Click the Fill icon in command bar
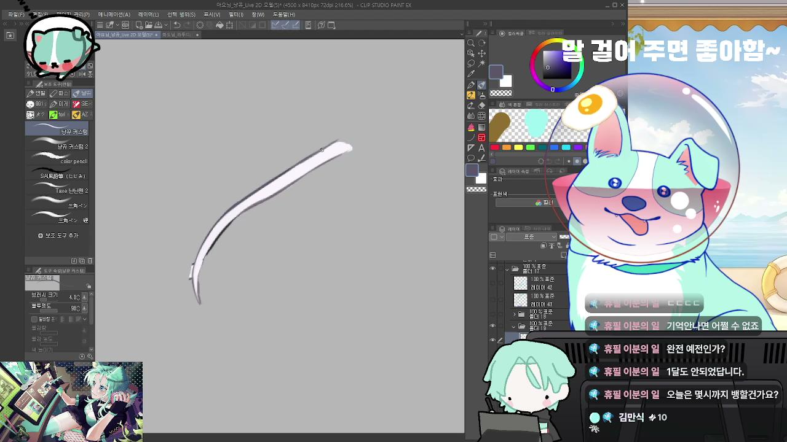 coord(219,25)
